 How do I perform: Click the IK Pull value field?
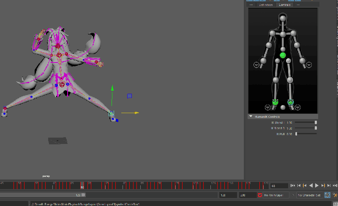(289, 134)
